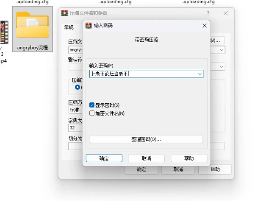Screen dimensions: 271x201
Task: Enable the 加密文件名 checkbox
Action: point(92,113)
